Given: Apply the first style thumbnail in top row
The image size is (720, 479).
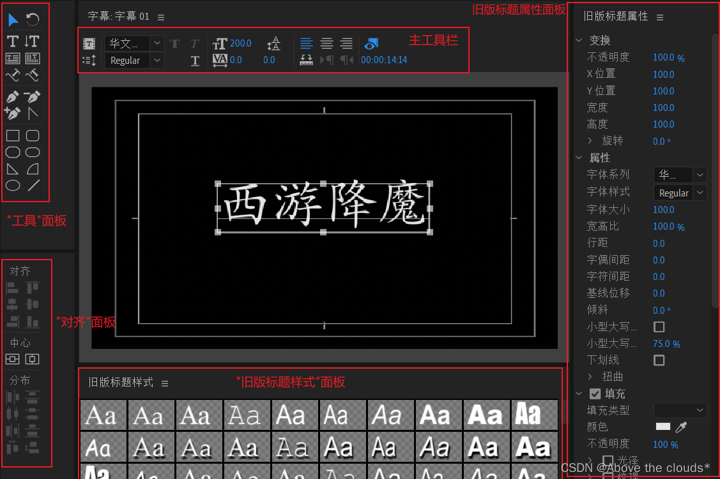Looking at the screenshot, I should [x=103, y=415].
